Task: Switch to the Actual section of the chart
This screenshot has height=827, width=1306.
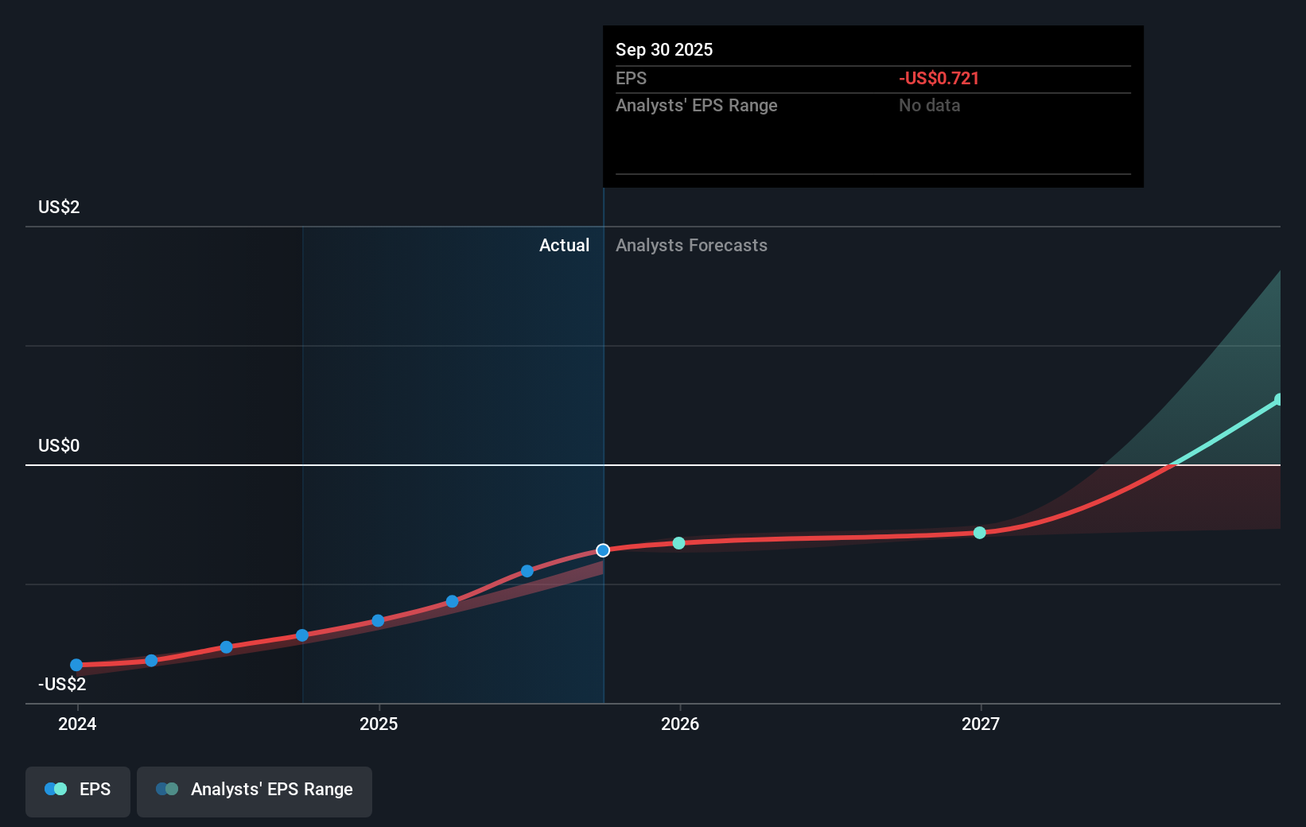Action: pos(564,245)
